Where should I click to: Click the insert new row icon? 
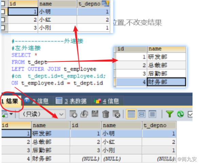(73, 114)
